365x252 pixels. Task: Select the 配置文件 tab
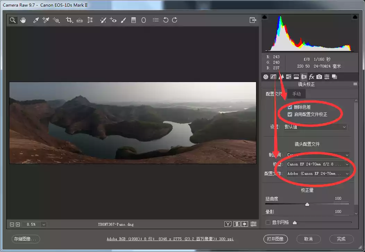tap(274, 94)
